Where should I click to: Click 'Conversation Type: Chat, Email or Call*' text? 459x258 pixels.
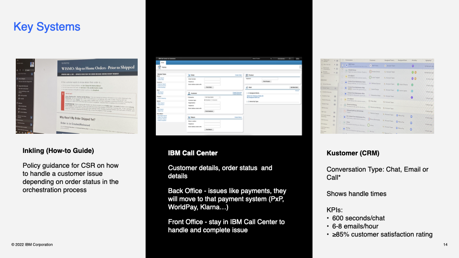pos(377,173)
